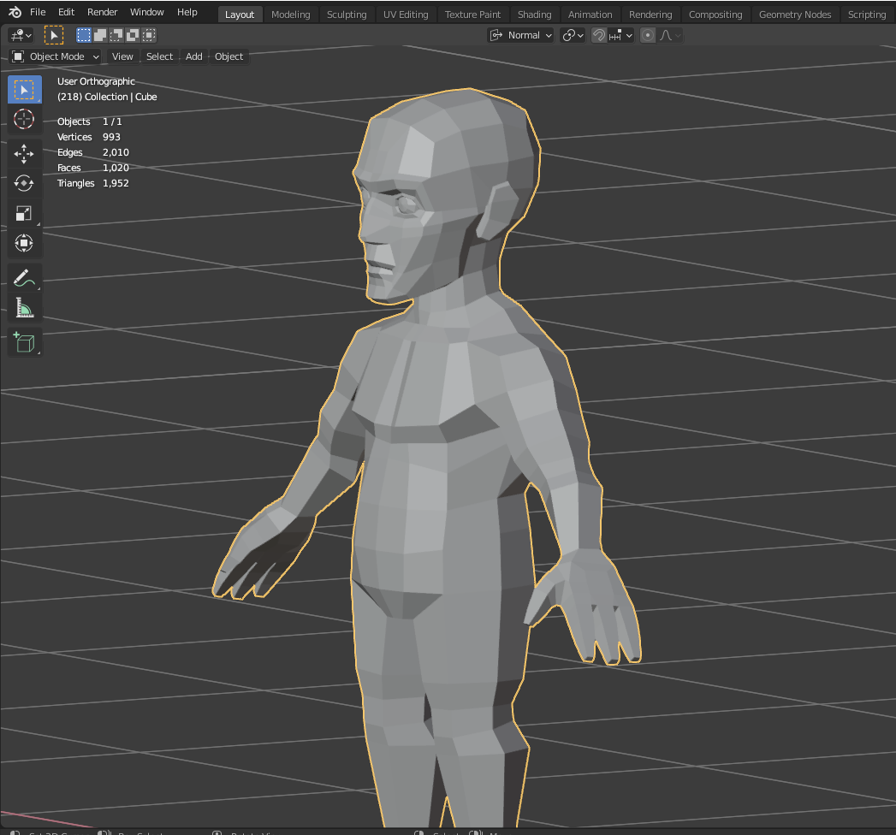This screenshot has height=835, width=896.
Task: Choose the Scale tool
Action: click(x=24, y=214)
